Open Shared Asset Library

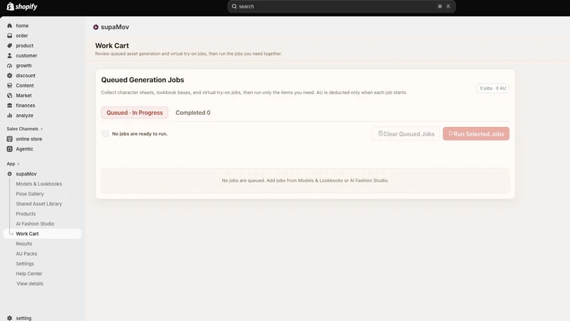pyautogui.click(x=39, y=204)
